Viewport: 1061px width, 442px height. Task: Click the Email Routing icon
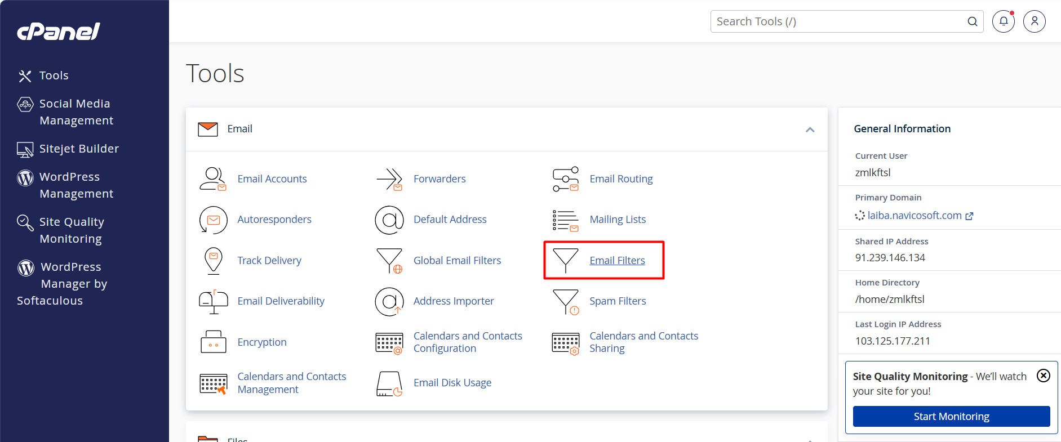click(565, 179)
